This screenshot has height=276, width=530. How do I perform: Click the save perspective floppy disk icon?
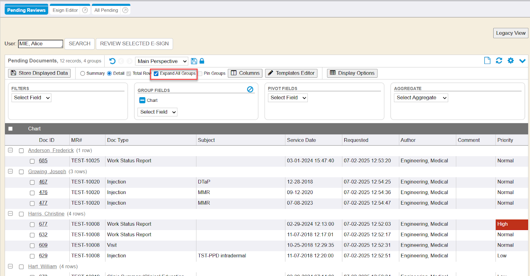[194, 61]
